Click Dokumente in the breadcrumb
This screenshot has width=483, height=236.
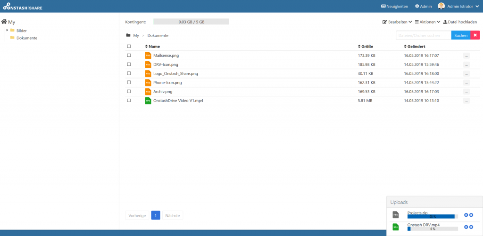[x=158, y=36]
